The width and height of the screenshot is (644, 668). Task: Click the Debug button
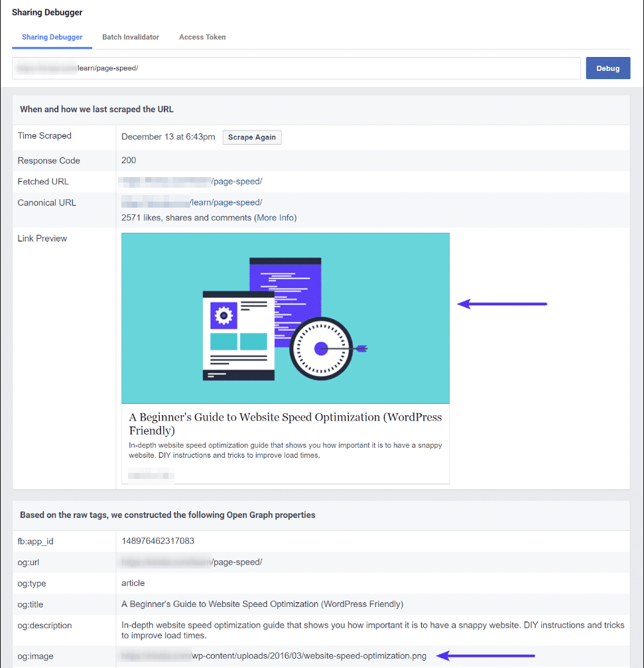pos(608,68)
